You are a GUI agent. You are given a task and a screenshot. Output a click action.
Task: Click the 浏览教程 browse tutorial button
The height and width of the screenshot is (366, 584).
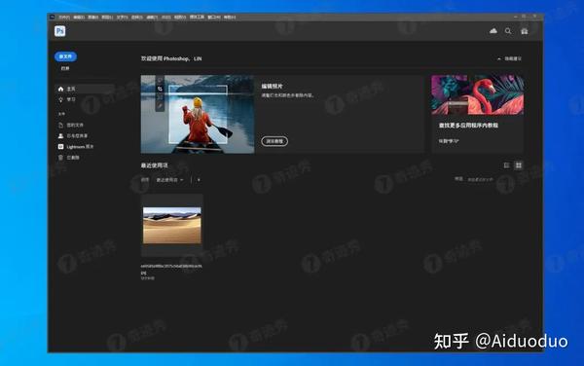click(274, 141)
